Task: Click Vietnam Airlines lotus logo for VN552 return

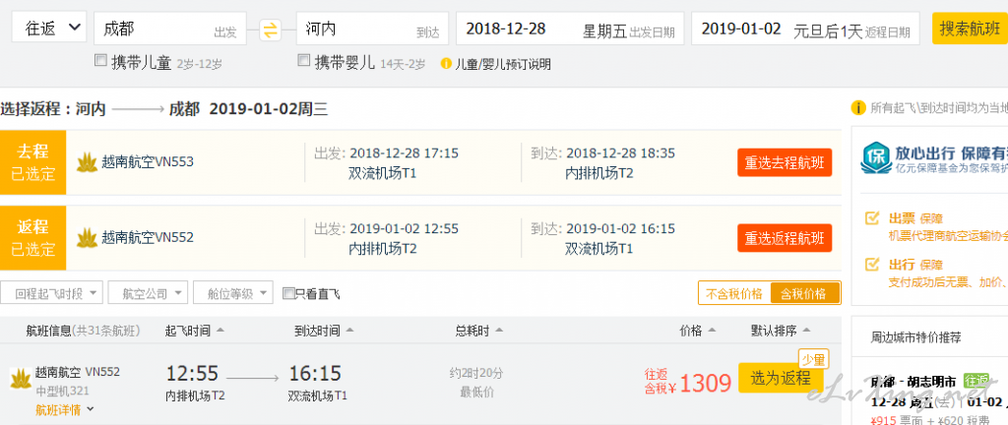Action: coord(87,238)
